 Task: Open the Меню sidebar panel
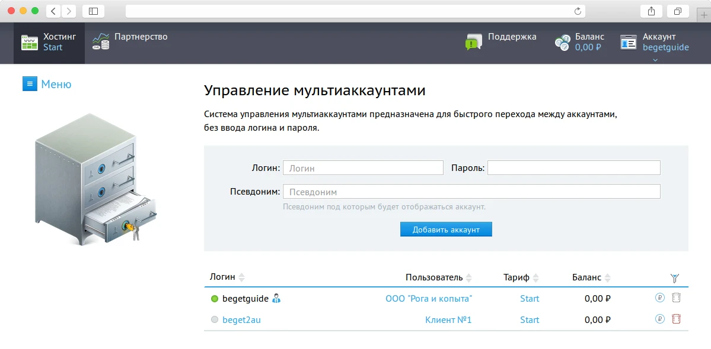(x=47, y=83)
